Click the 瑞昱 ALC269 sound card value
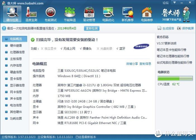 click(x=102, y=118)
